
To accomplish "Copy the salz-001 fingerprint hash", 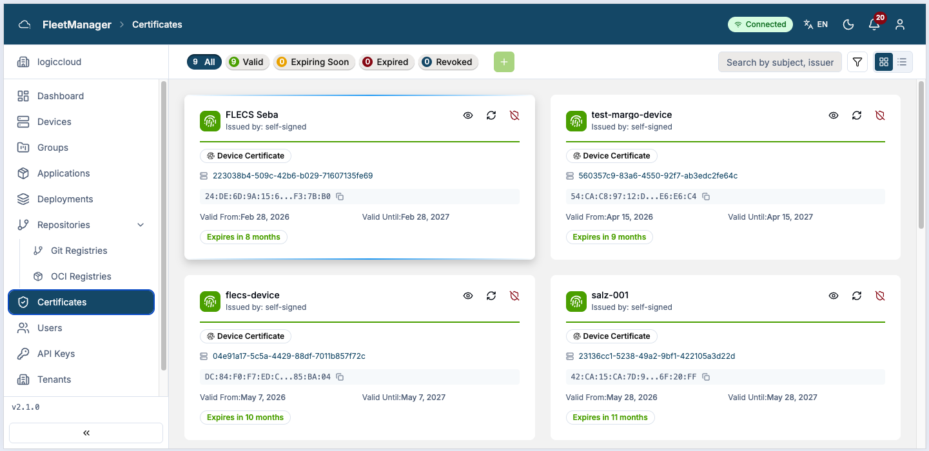I will (706, 377).
